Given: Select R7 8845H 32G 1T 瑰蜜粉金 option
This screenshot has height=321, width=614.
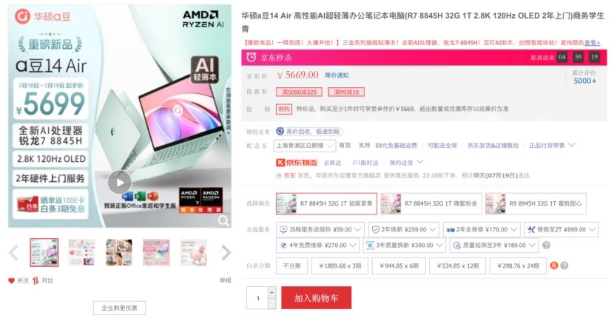Looking at the screenshot, I should point(430,203).
